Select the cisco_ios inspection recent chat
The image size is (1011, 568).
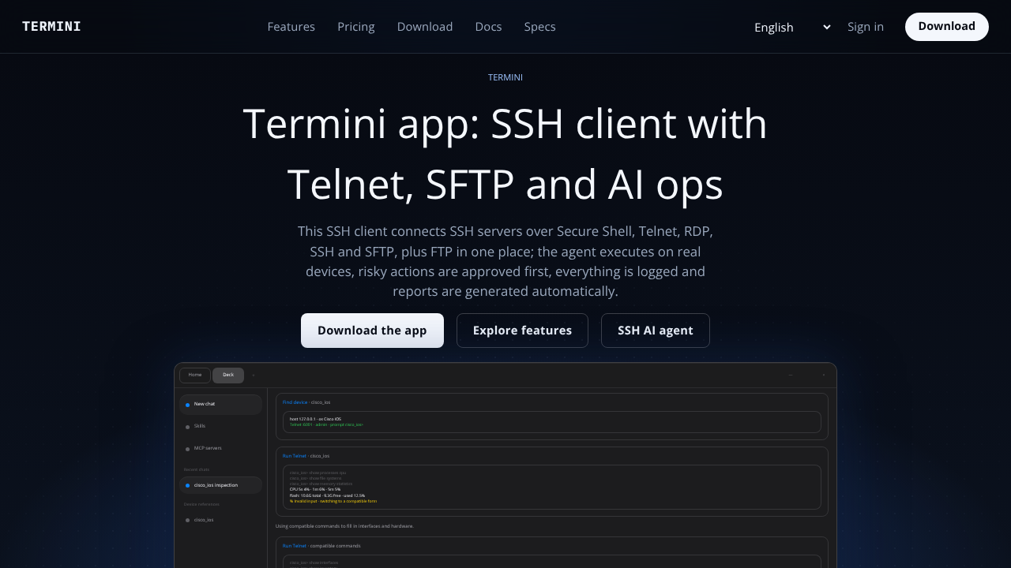click(x=221, y=485)
